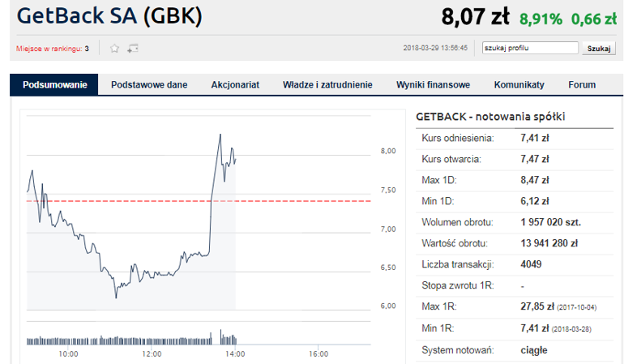View the Wyniki finansowe tab
Screen dimensions: 637x364
433,84
